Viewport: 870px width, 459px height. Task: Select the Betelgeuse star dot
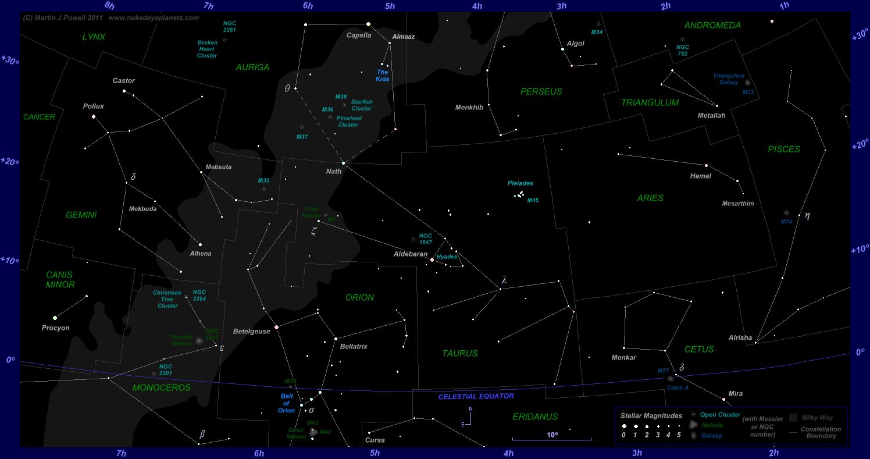pyautogui.click(x=276, y=327)
